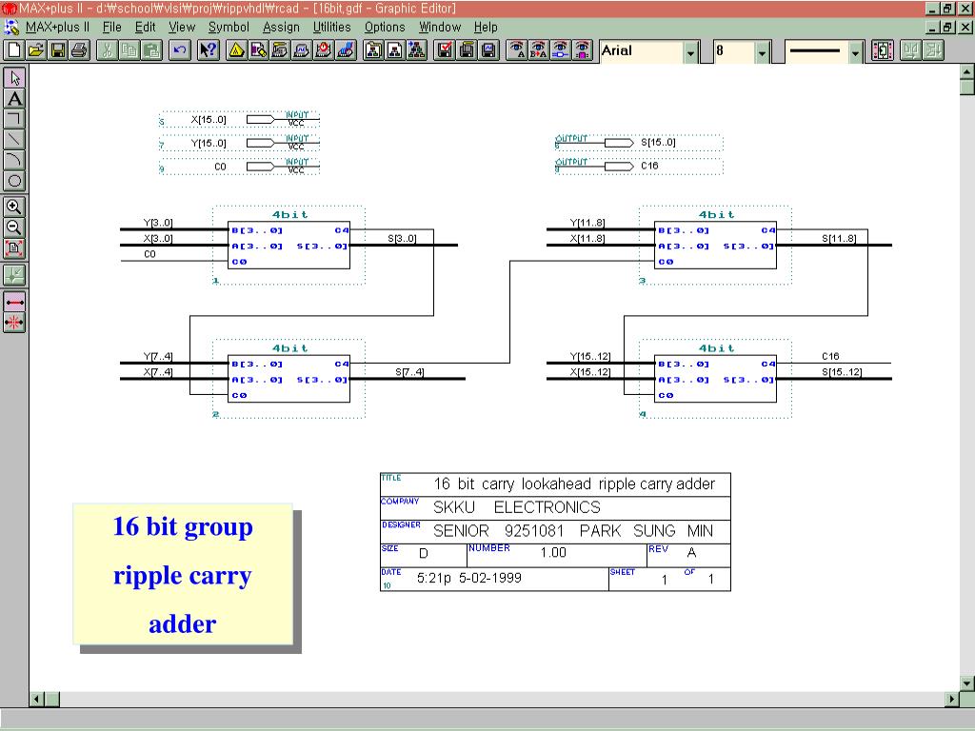Viewport: 975px width, 731px height.
Task: Click the Y[11..8] bus label
Action: (x=587, y=223)
